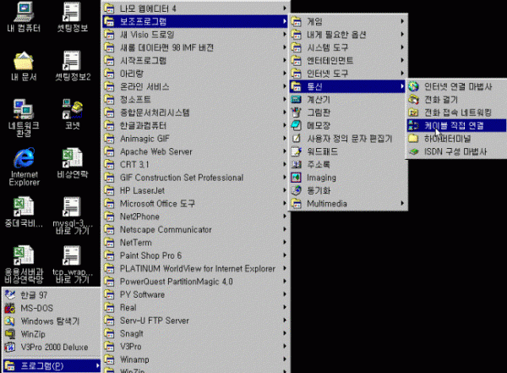The image size is (507, 373).
Task: Open the 통신 submenu item
Action: click(x=347, y=86)
